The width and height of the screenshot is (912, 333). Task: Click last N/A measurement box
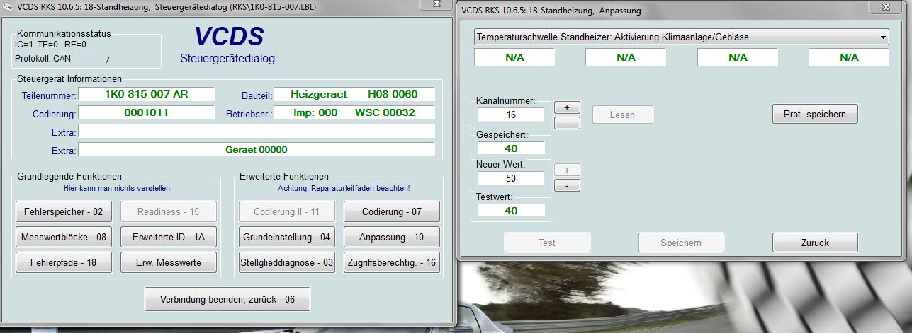849,58
